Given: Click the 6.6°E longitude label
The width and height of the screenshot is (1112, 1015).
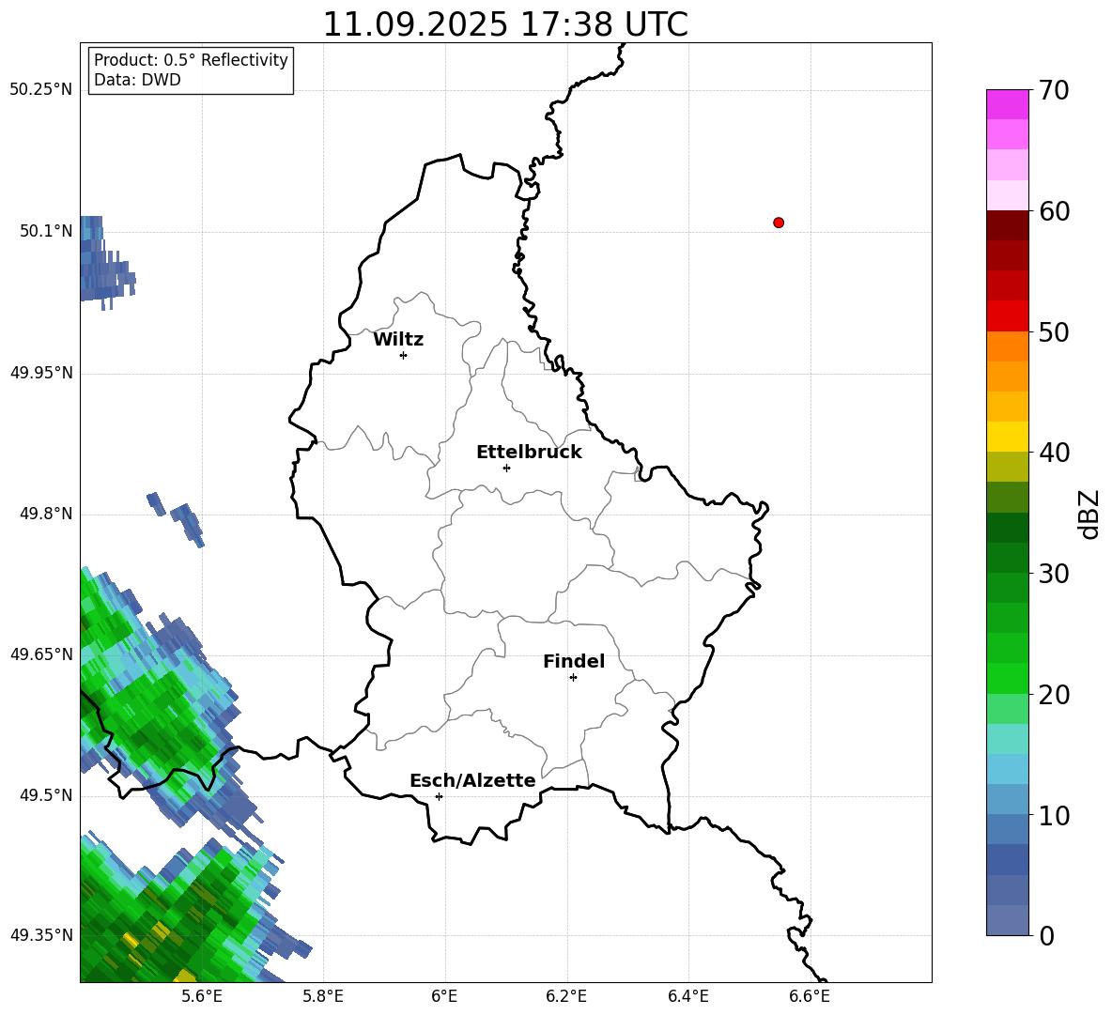Looking at the screenshot, I should (x=810, y=996).
